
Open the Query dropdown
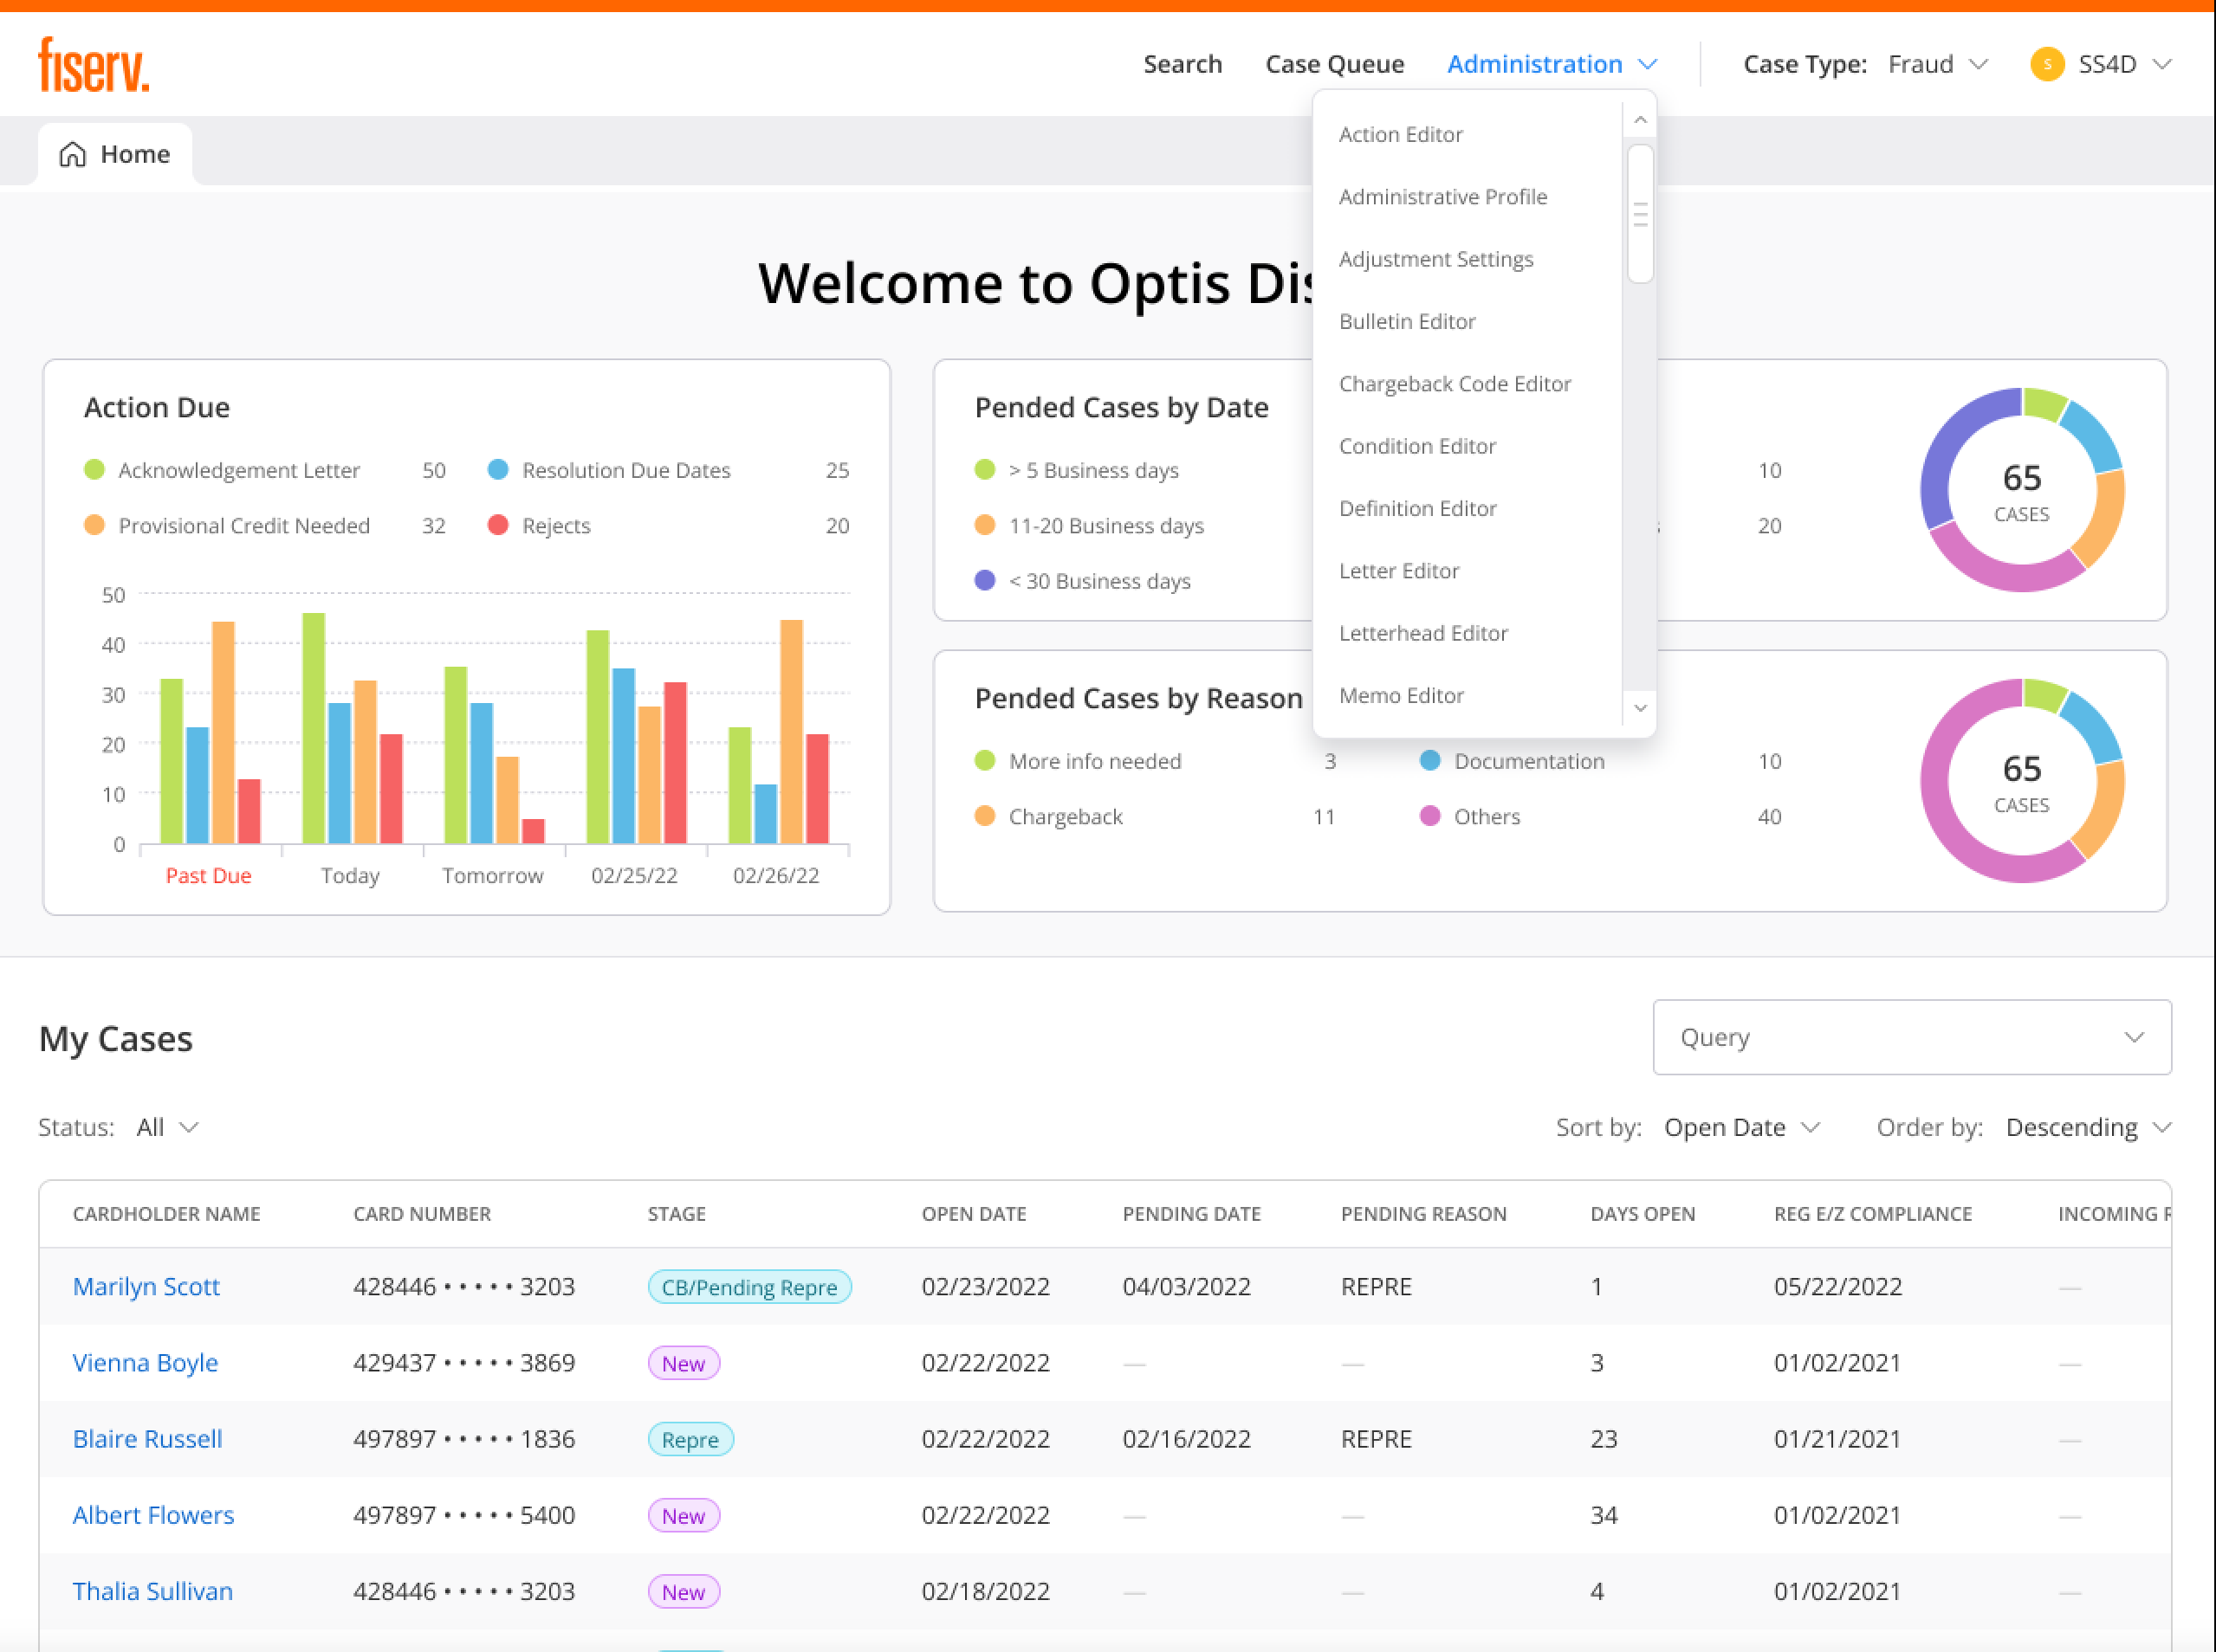pos(1912,1037)
